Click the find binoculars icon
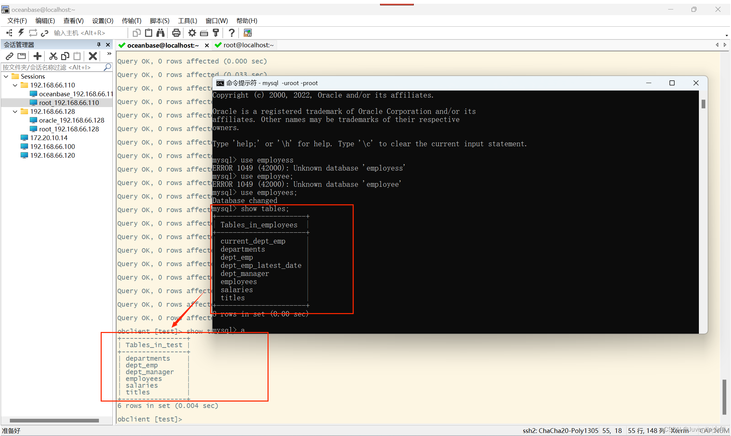 [160, 33]
